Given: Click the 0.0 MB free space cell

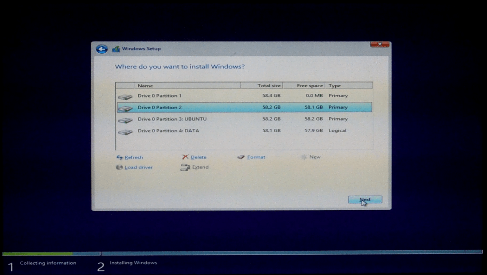Looking at the screenshot, I should tap(314, 96).
